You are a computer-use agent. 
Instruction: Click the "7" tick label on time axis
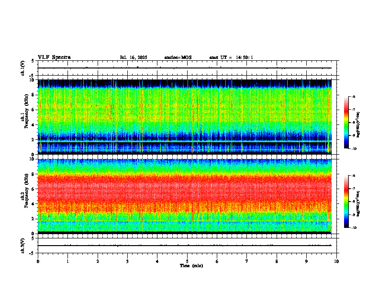247,261
